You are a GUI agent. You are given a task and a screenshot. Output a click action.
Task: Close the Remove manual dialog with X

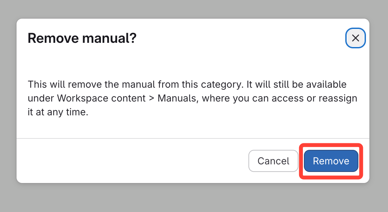355,38
